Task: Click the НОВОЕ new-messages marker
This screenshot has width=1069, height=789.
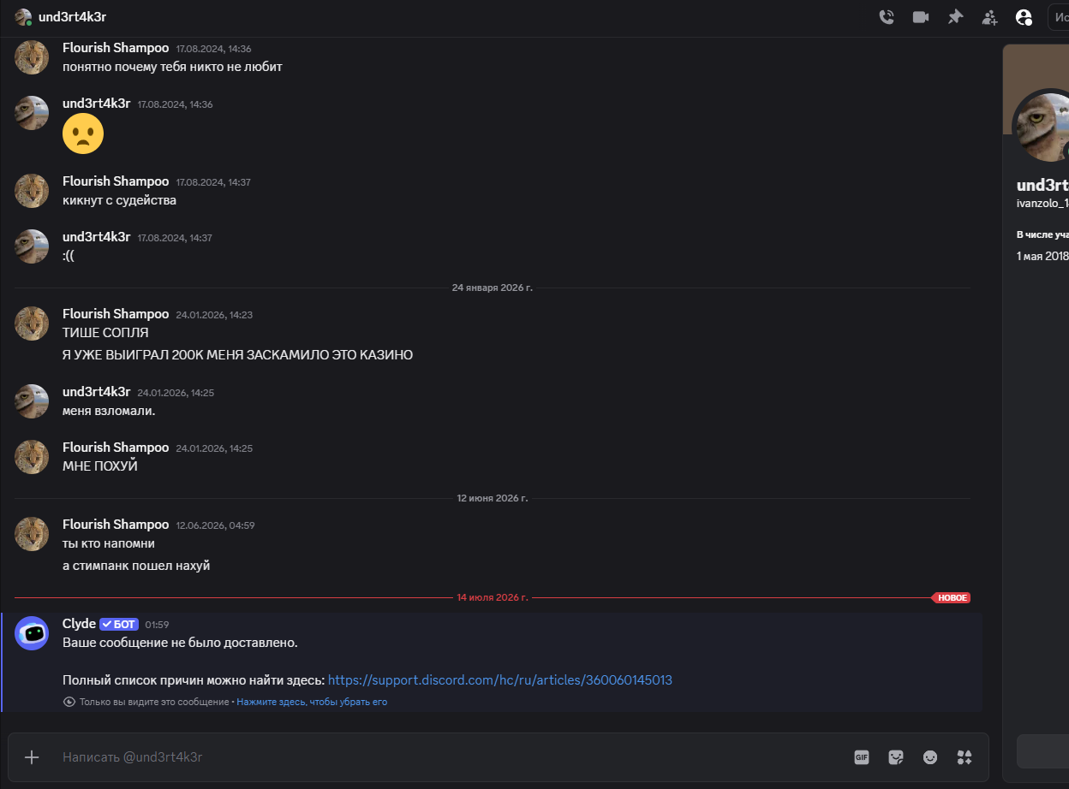Action: 952,597
